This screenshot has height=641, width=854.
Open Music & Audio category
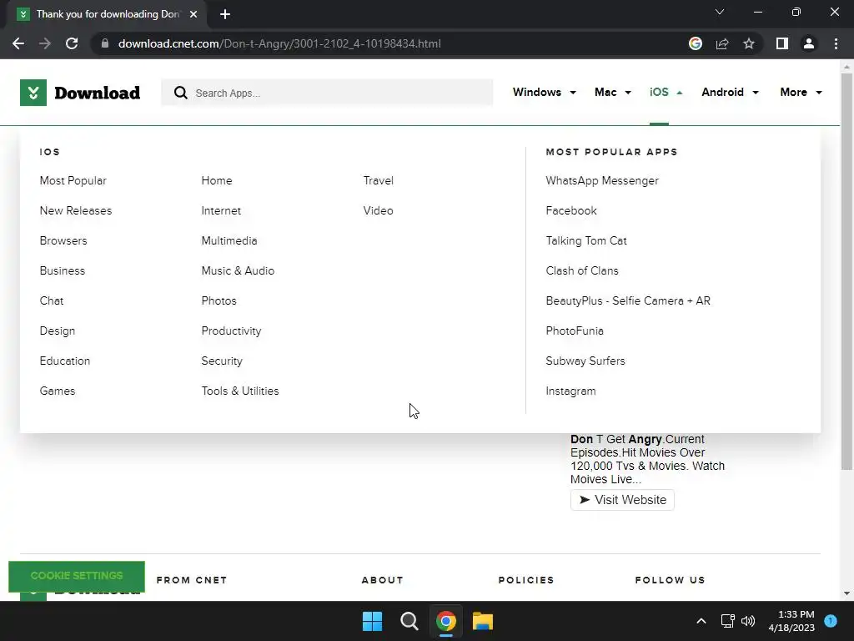pos(238,270)
